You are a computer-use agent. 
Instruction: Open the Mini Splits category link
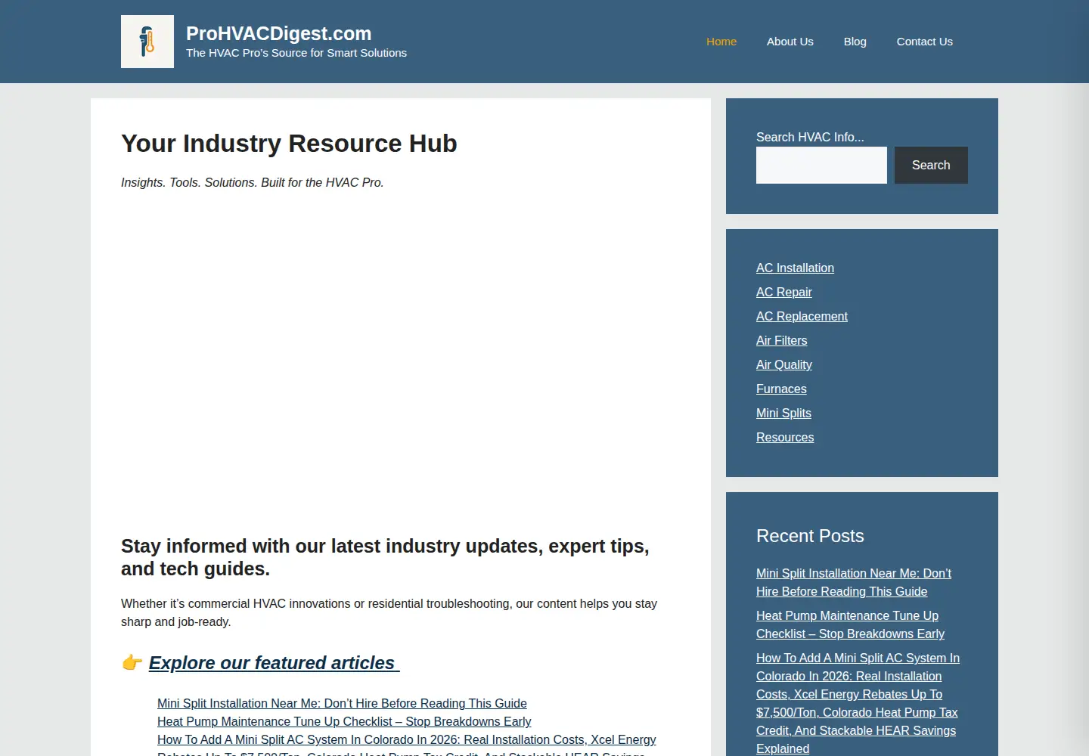point(783,413)
